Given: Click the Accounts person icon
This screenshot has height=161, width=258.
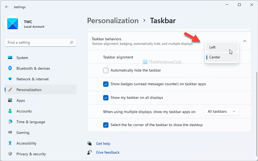Looking at the screenshot, I should (x=10, y=111).
